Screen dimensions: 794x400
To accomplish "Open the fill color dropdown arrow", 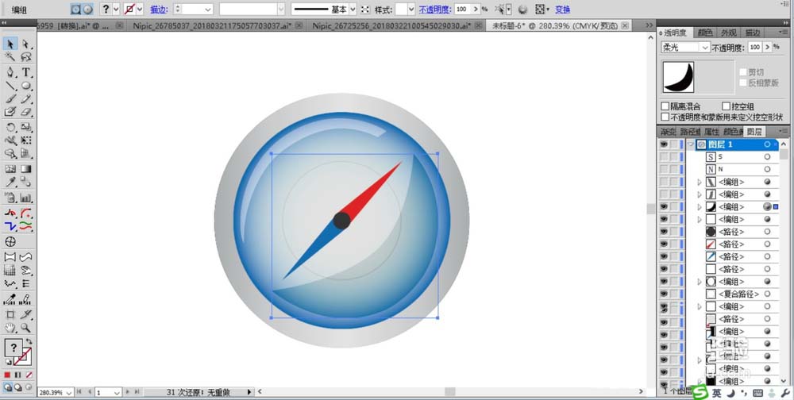I will [x=116, y=9].
